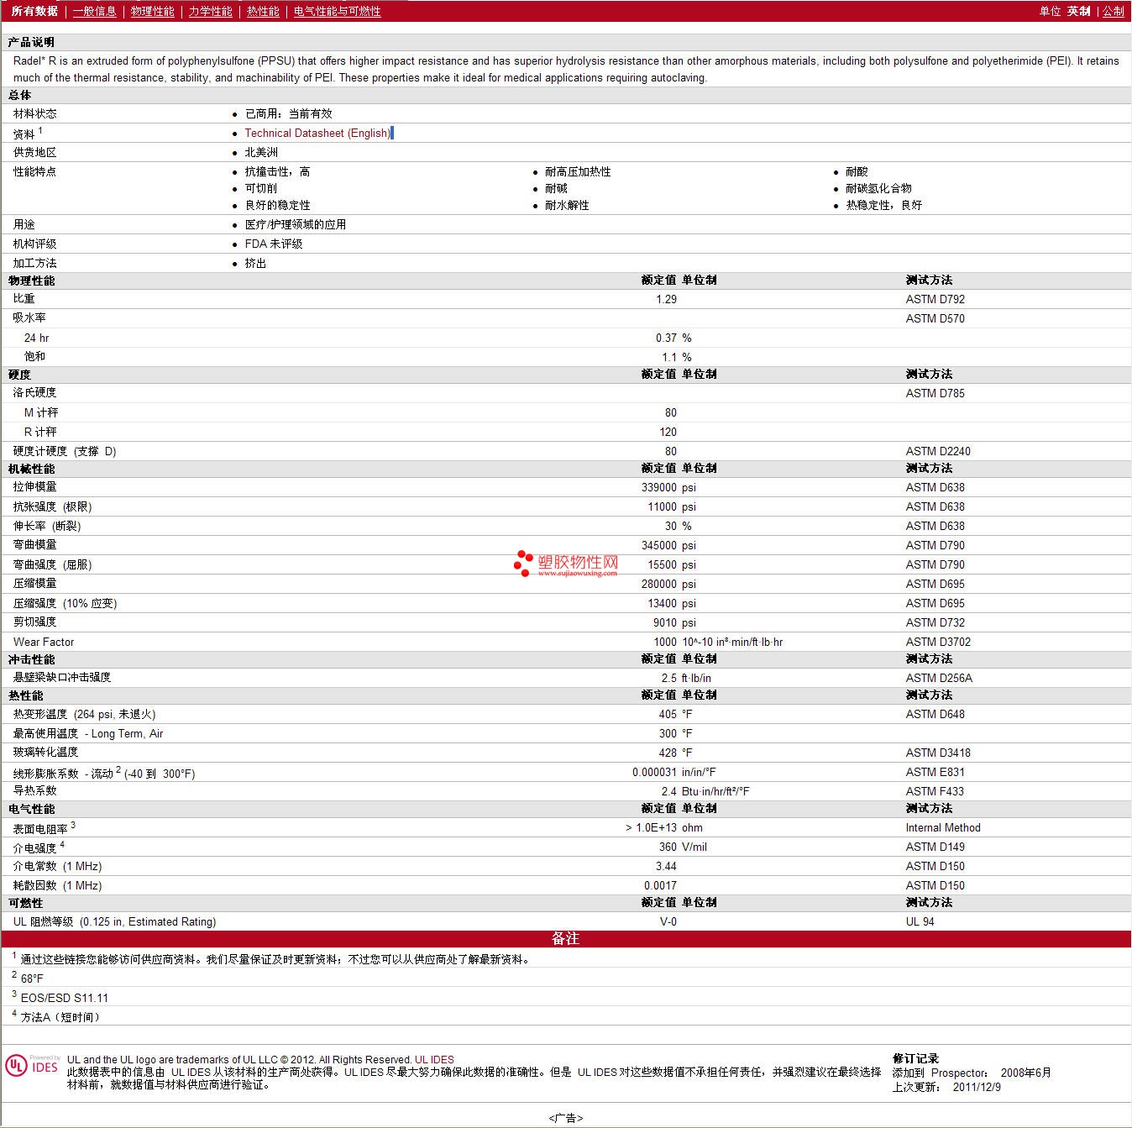The width and height of the screenshot is (1132, 1128).
Task: Click the red 备注 section header
Action: click(565, 938)
